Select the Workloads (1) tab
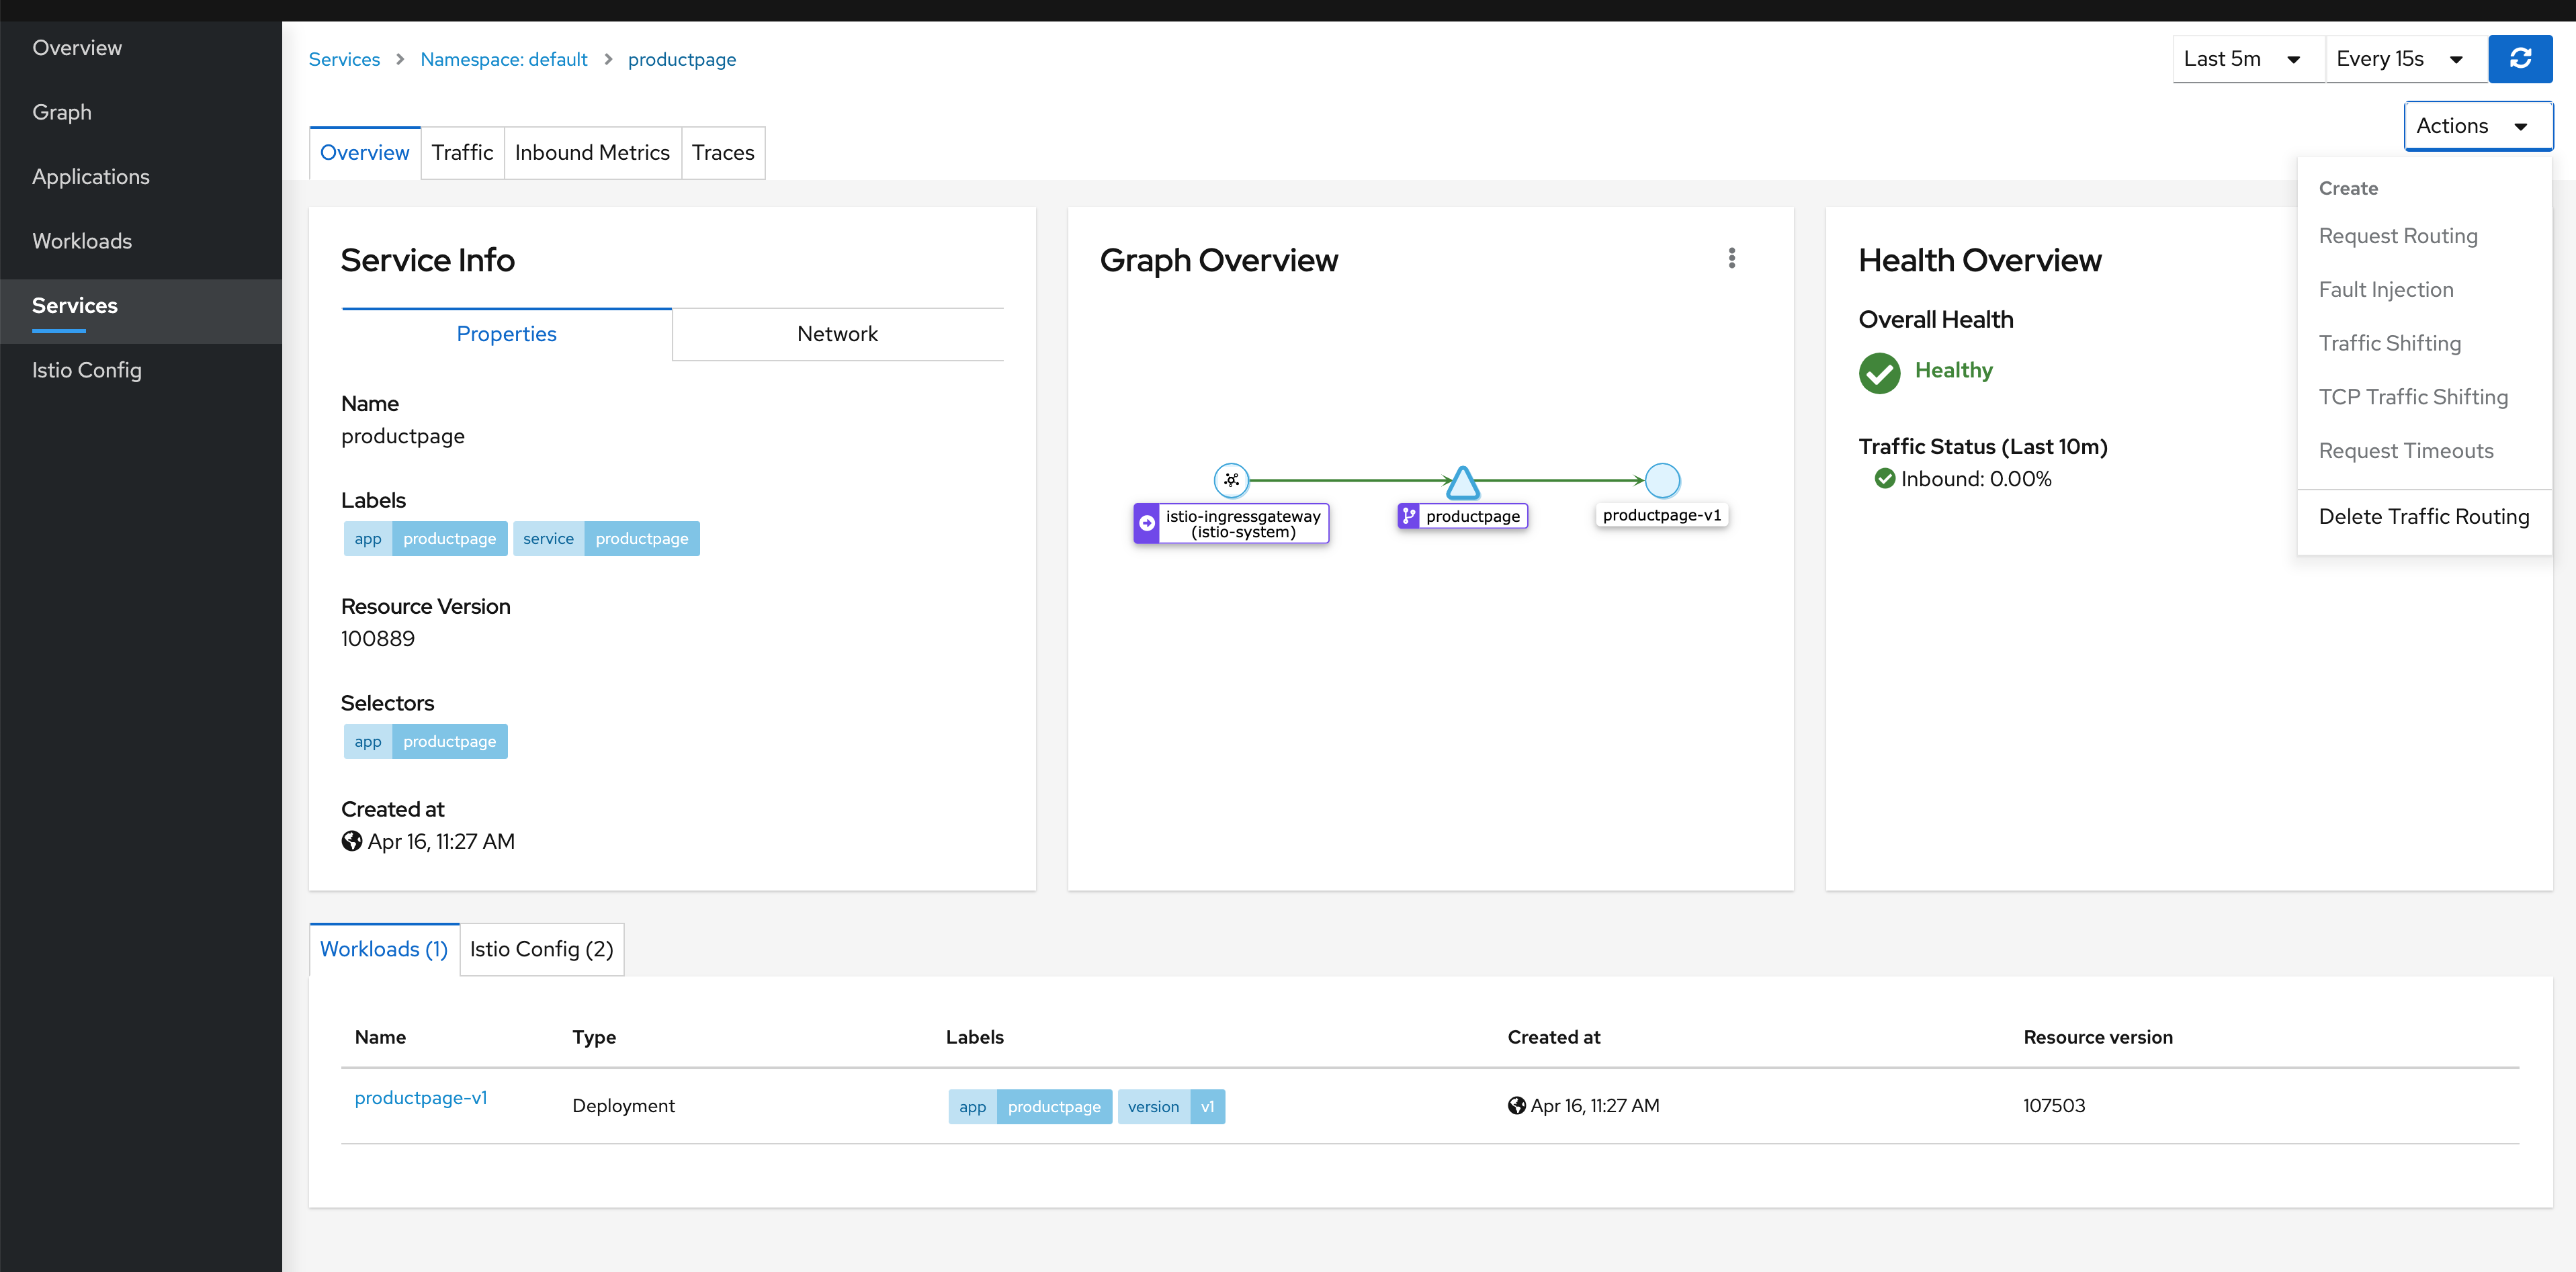2576x1272 pixels. [x=383, y=949]
